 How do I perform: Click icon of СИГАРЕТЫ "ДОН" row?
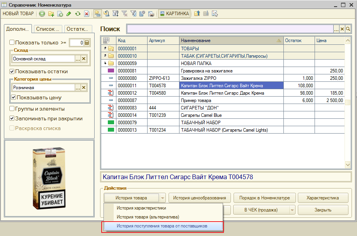(x=111, y=107)
